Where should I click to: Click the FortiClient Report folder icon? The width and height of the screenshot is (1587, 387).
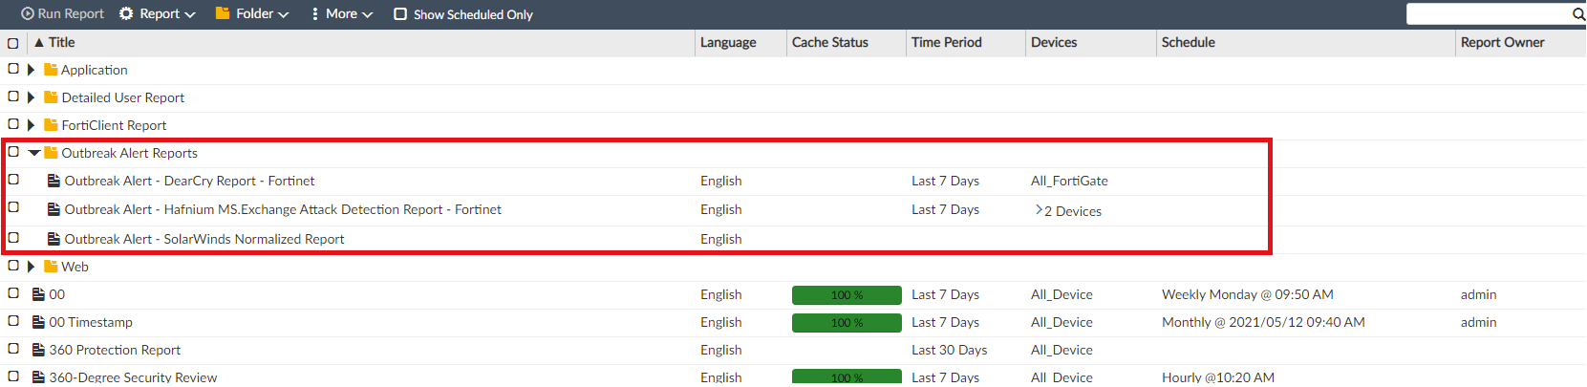pyautogui.click(x=51, y=125)
